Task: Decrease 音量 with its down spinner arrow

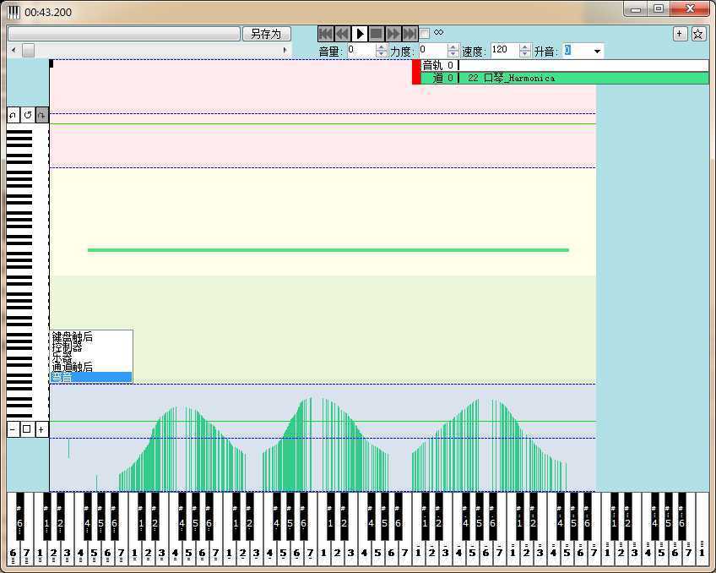Action: (x=382, y=54)
